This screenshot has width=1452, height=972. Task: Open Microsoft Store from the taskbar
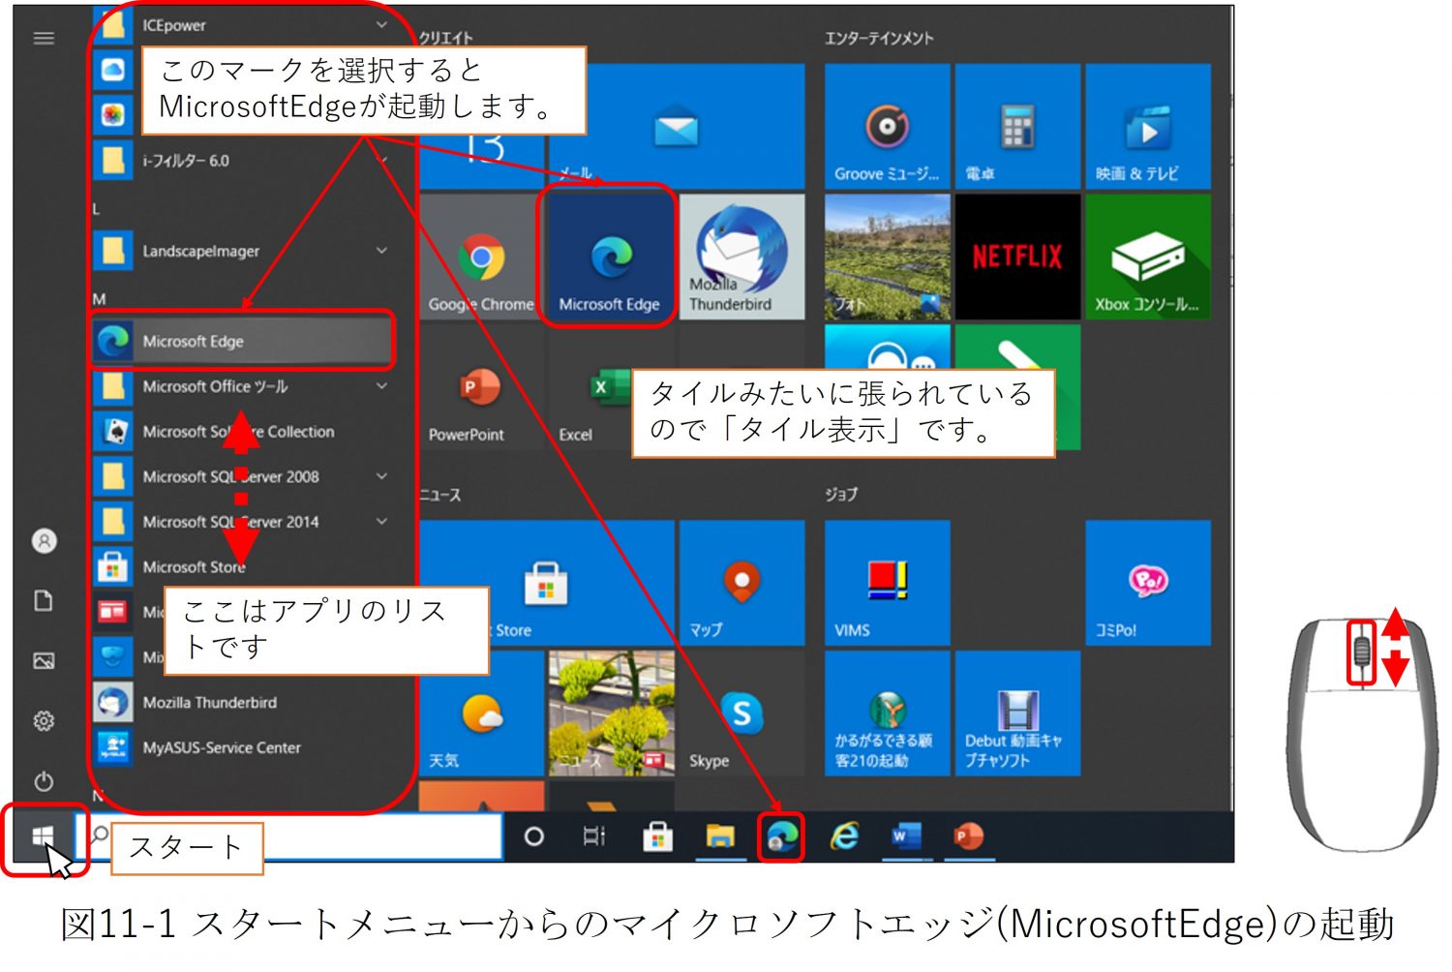point(657,836)
